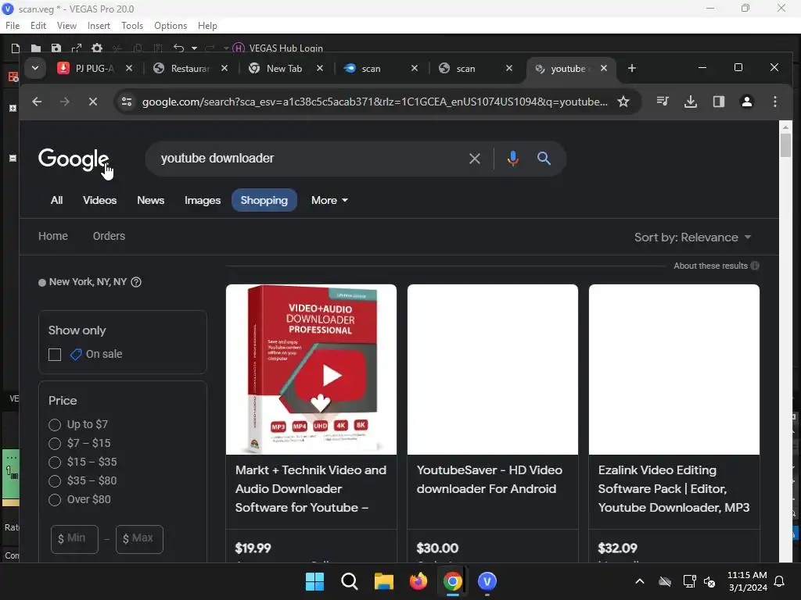The height and width of the screenshot is (600, 801).
Task: Close the PJ PUG-A tab
Action: [x=129, y=69]
